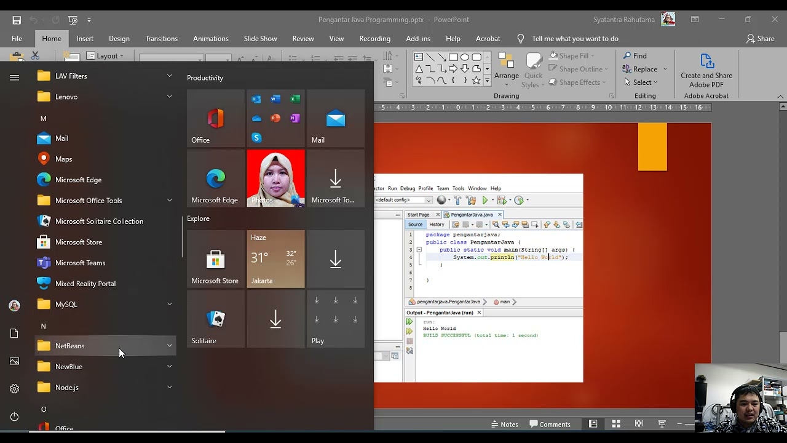Expand the Microsoft Office Tools folder
This screenshot has width=787, height=443.
click(170, 201)
